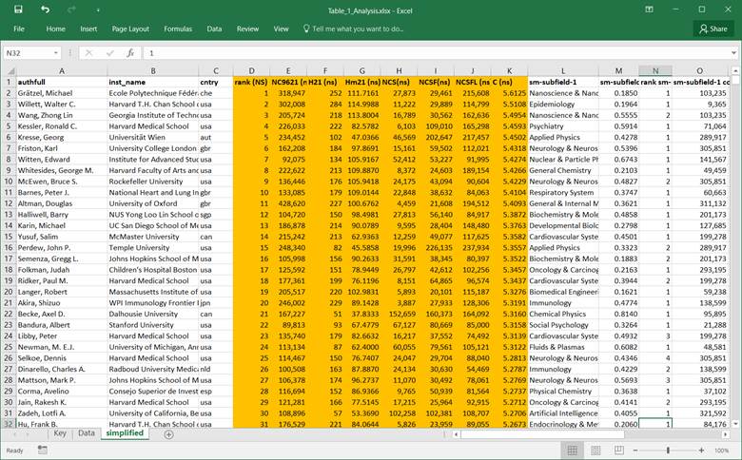Switch to Normal view icon
742x460 pixels.
pyautogui.click(x=572, y=450)
